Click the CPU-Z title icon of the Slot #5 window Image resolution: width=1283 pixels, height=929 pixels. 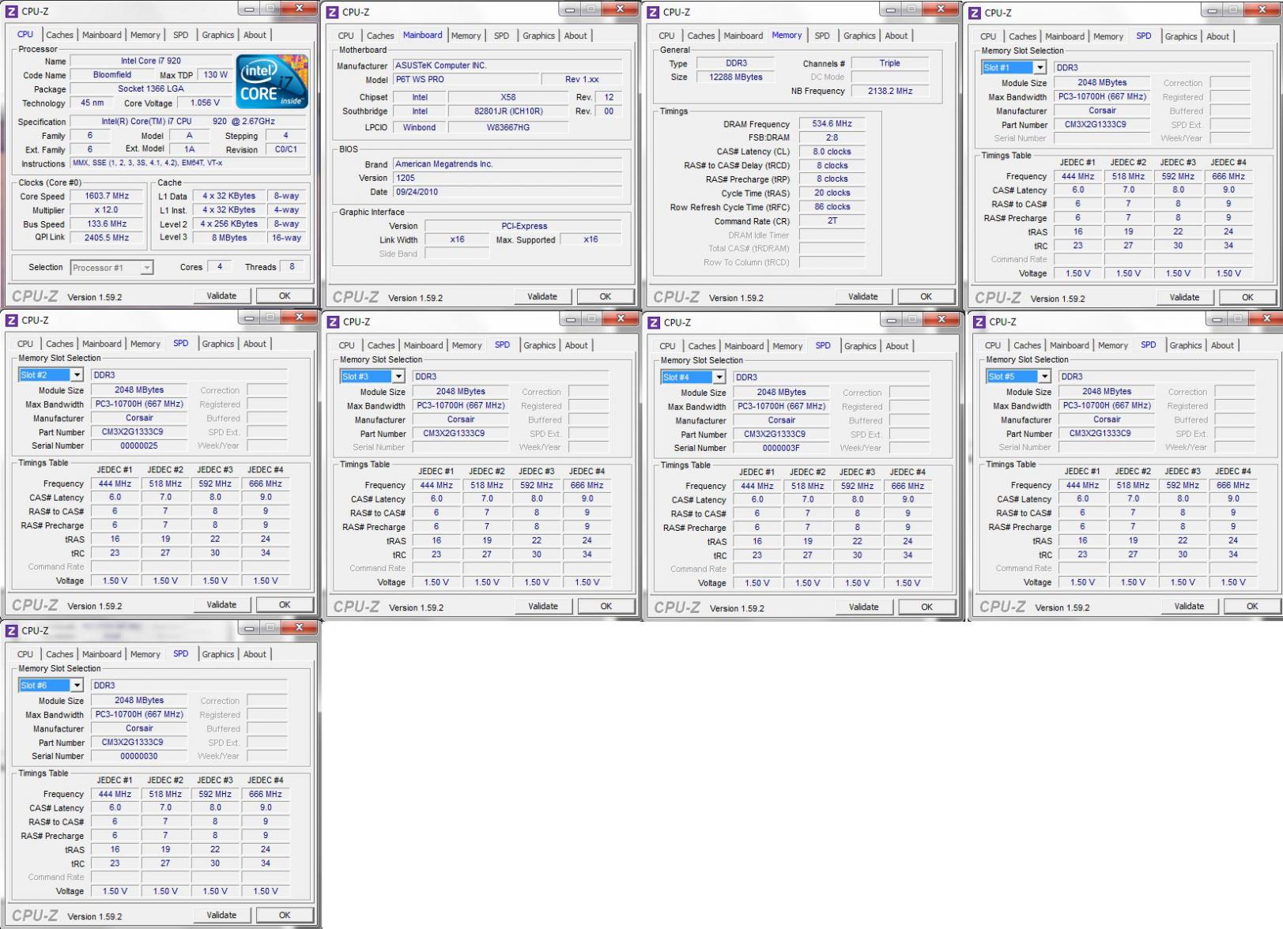click(979, 322)
